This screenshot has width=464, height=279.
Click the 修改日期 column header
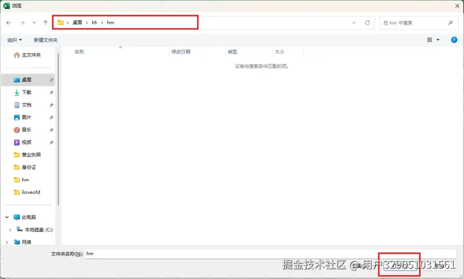click(180, 51)
